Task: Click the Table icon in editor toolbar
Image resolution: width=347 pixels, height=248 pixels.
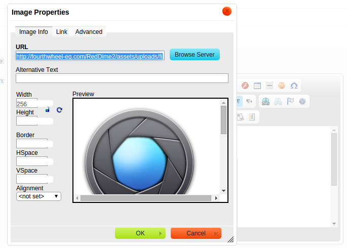Action: pos(257,86)
